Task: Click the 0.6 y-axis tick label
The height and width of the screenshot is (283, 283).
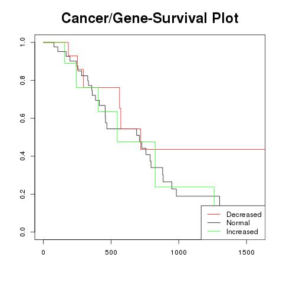Action: [x=22, y=118]
